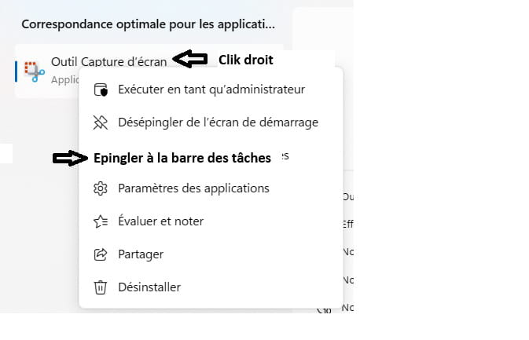Viewport: 529px width, 340px height.
Task: Click the star icon beside Évaluer et noter
Action: (100, 221)
